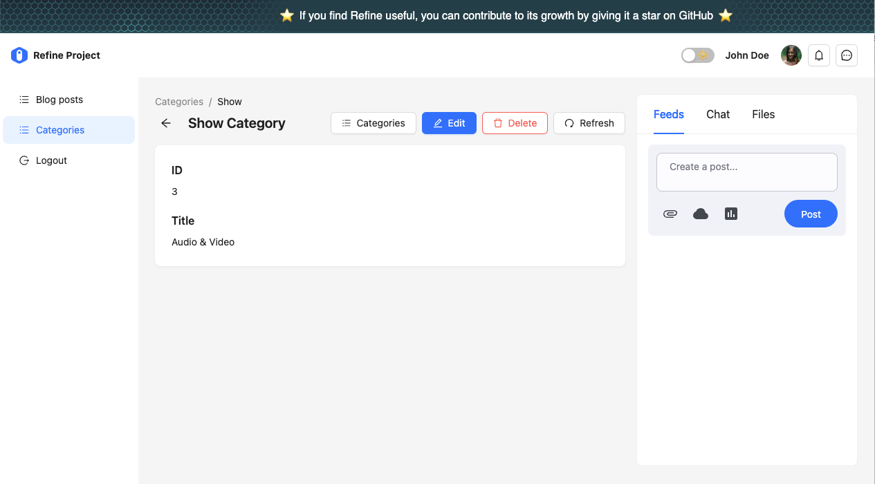Toggle the dark mode switch in the header
This screenshot has height=484, width=875.
pos(697,55)
